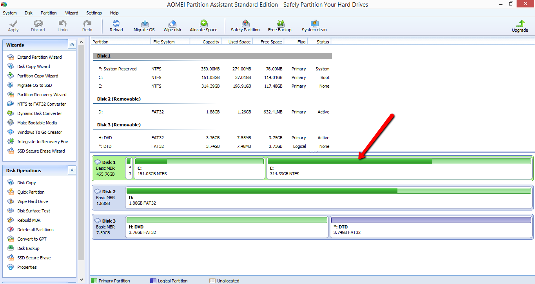Select H: DVD partition row
Image resolution: width=535 pixels, height=284 pixels.
[x=212, y=138]
